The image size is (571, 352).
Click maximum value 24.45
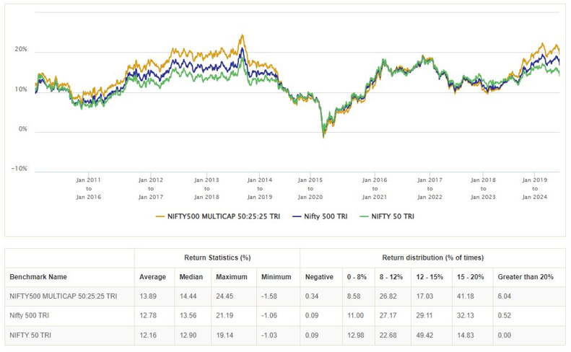225,296
